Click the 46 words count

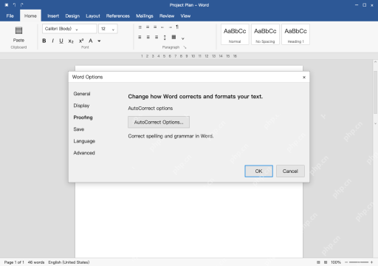pos(36,262)
